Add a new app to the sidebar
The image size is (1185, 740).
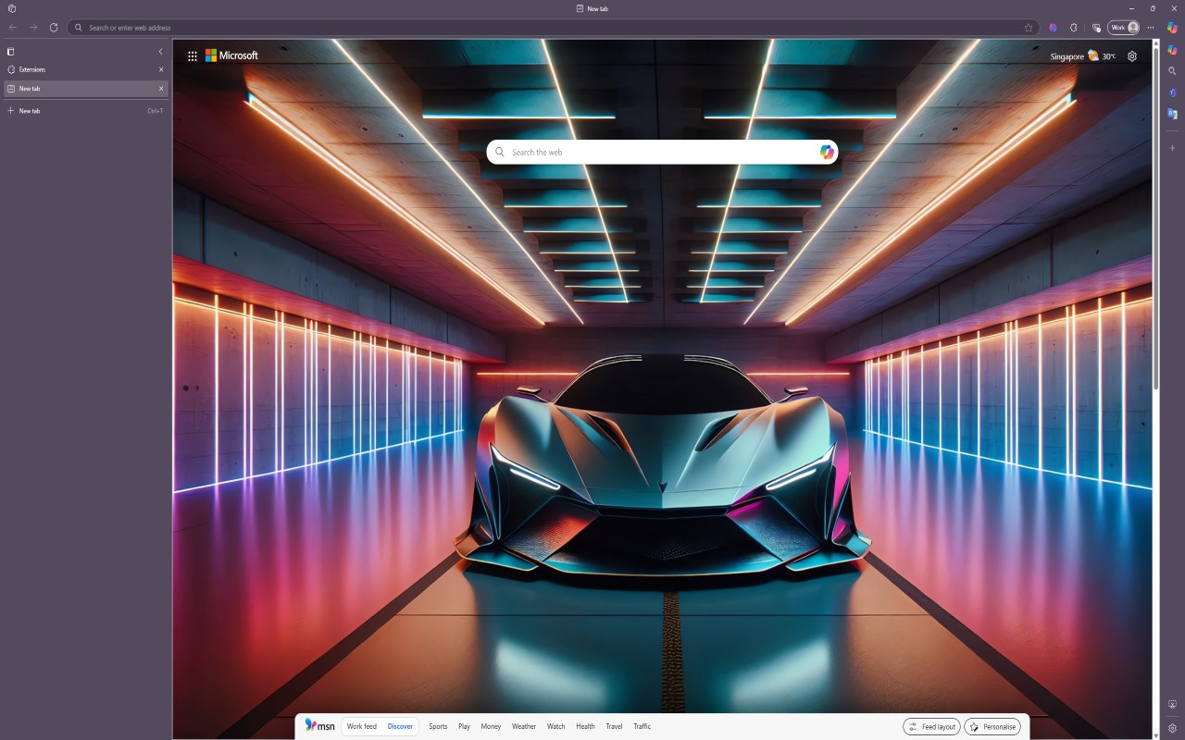coord(1172,148)
